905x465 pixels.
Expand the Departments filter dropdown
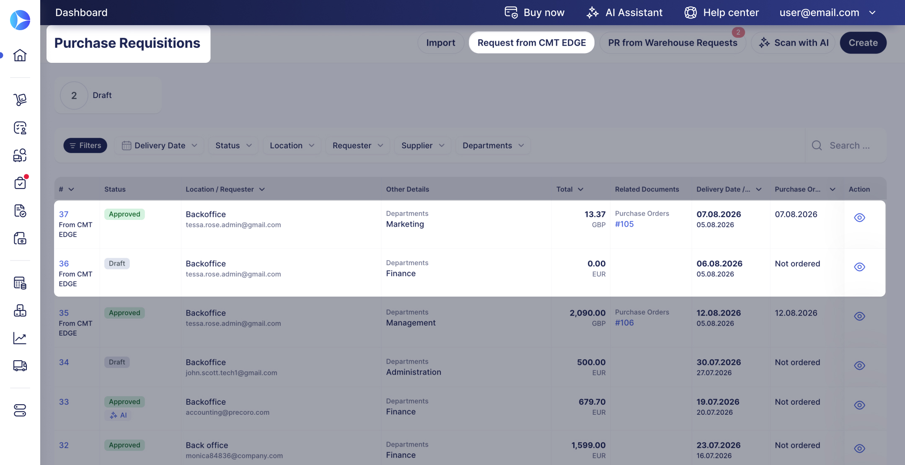tap(493, 145)
